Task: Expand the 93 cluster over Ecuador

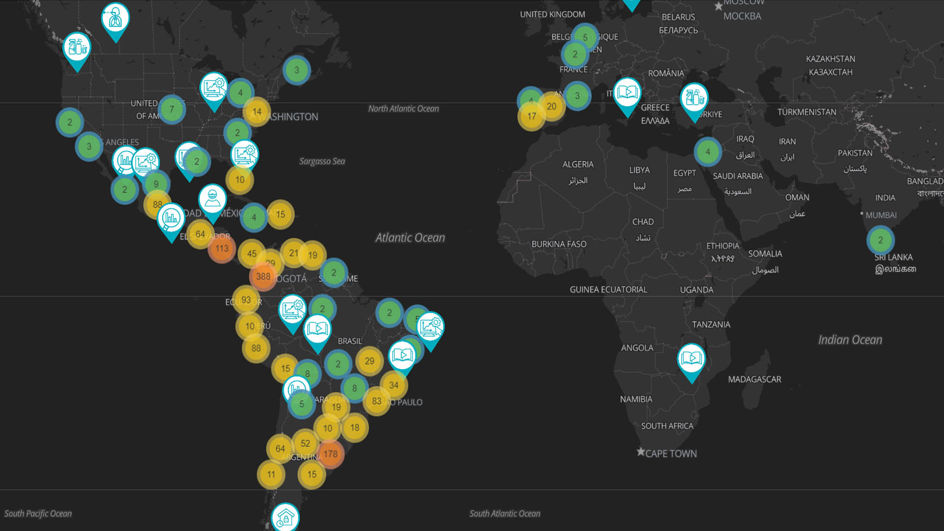Action: [246, 300]
